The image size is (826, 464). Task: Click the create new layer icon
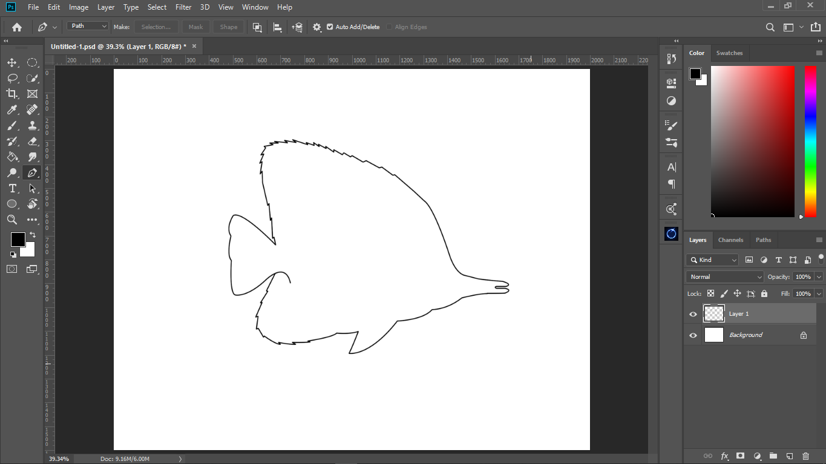pyautogui.click(x=789, y=456)
